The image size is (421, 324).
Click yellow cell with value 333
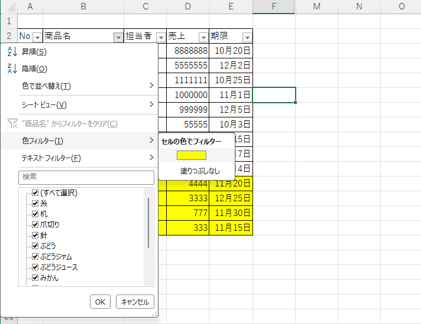pos(187,228)
